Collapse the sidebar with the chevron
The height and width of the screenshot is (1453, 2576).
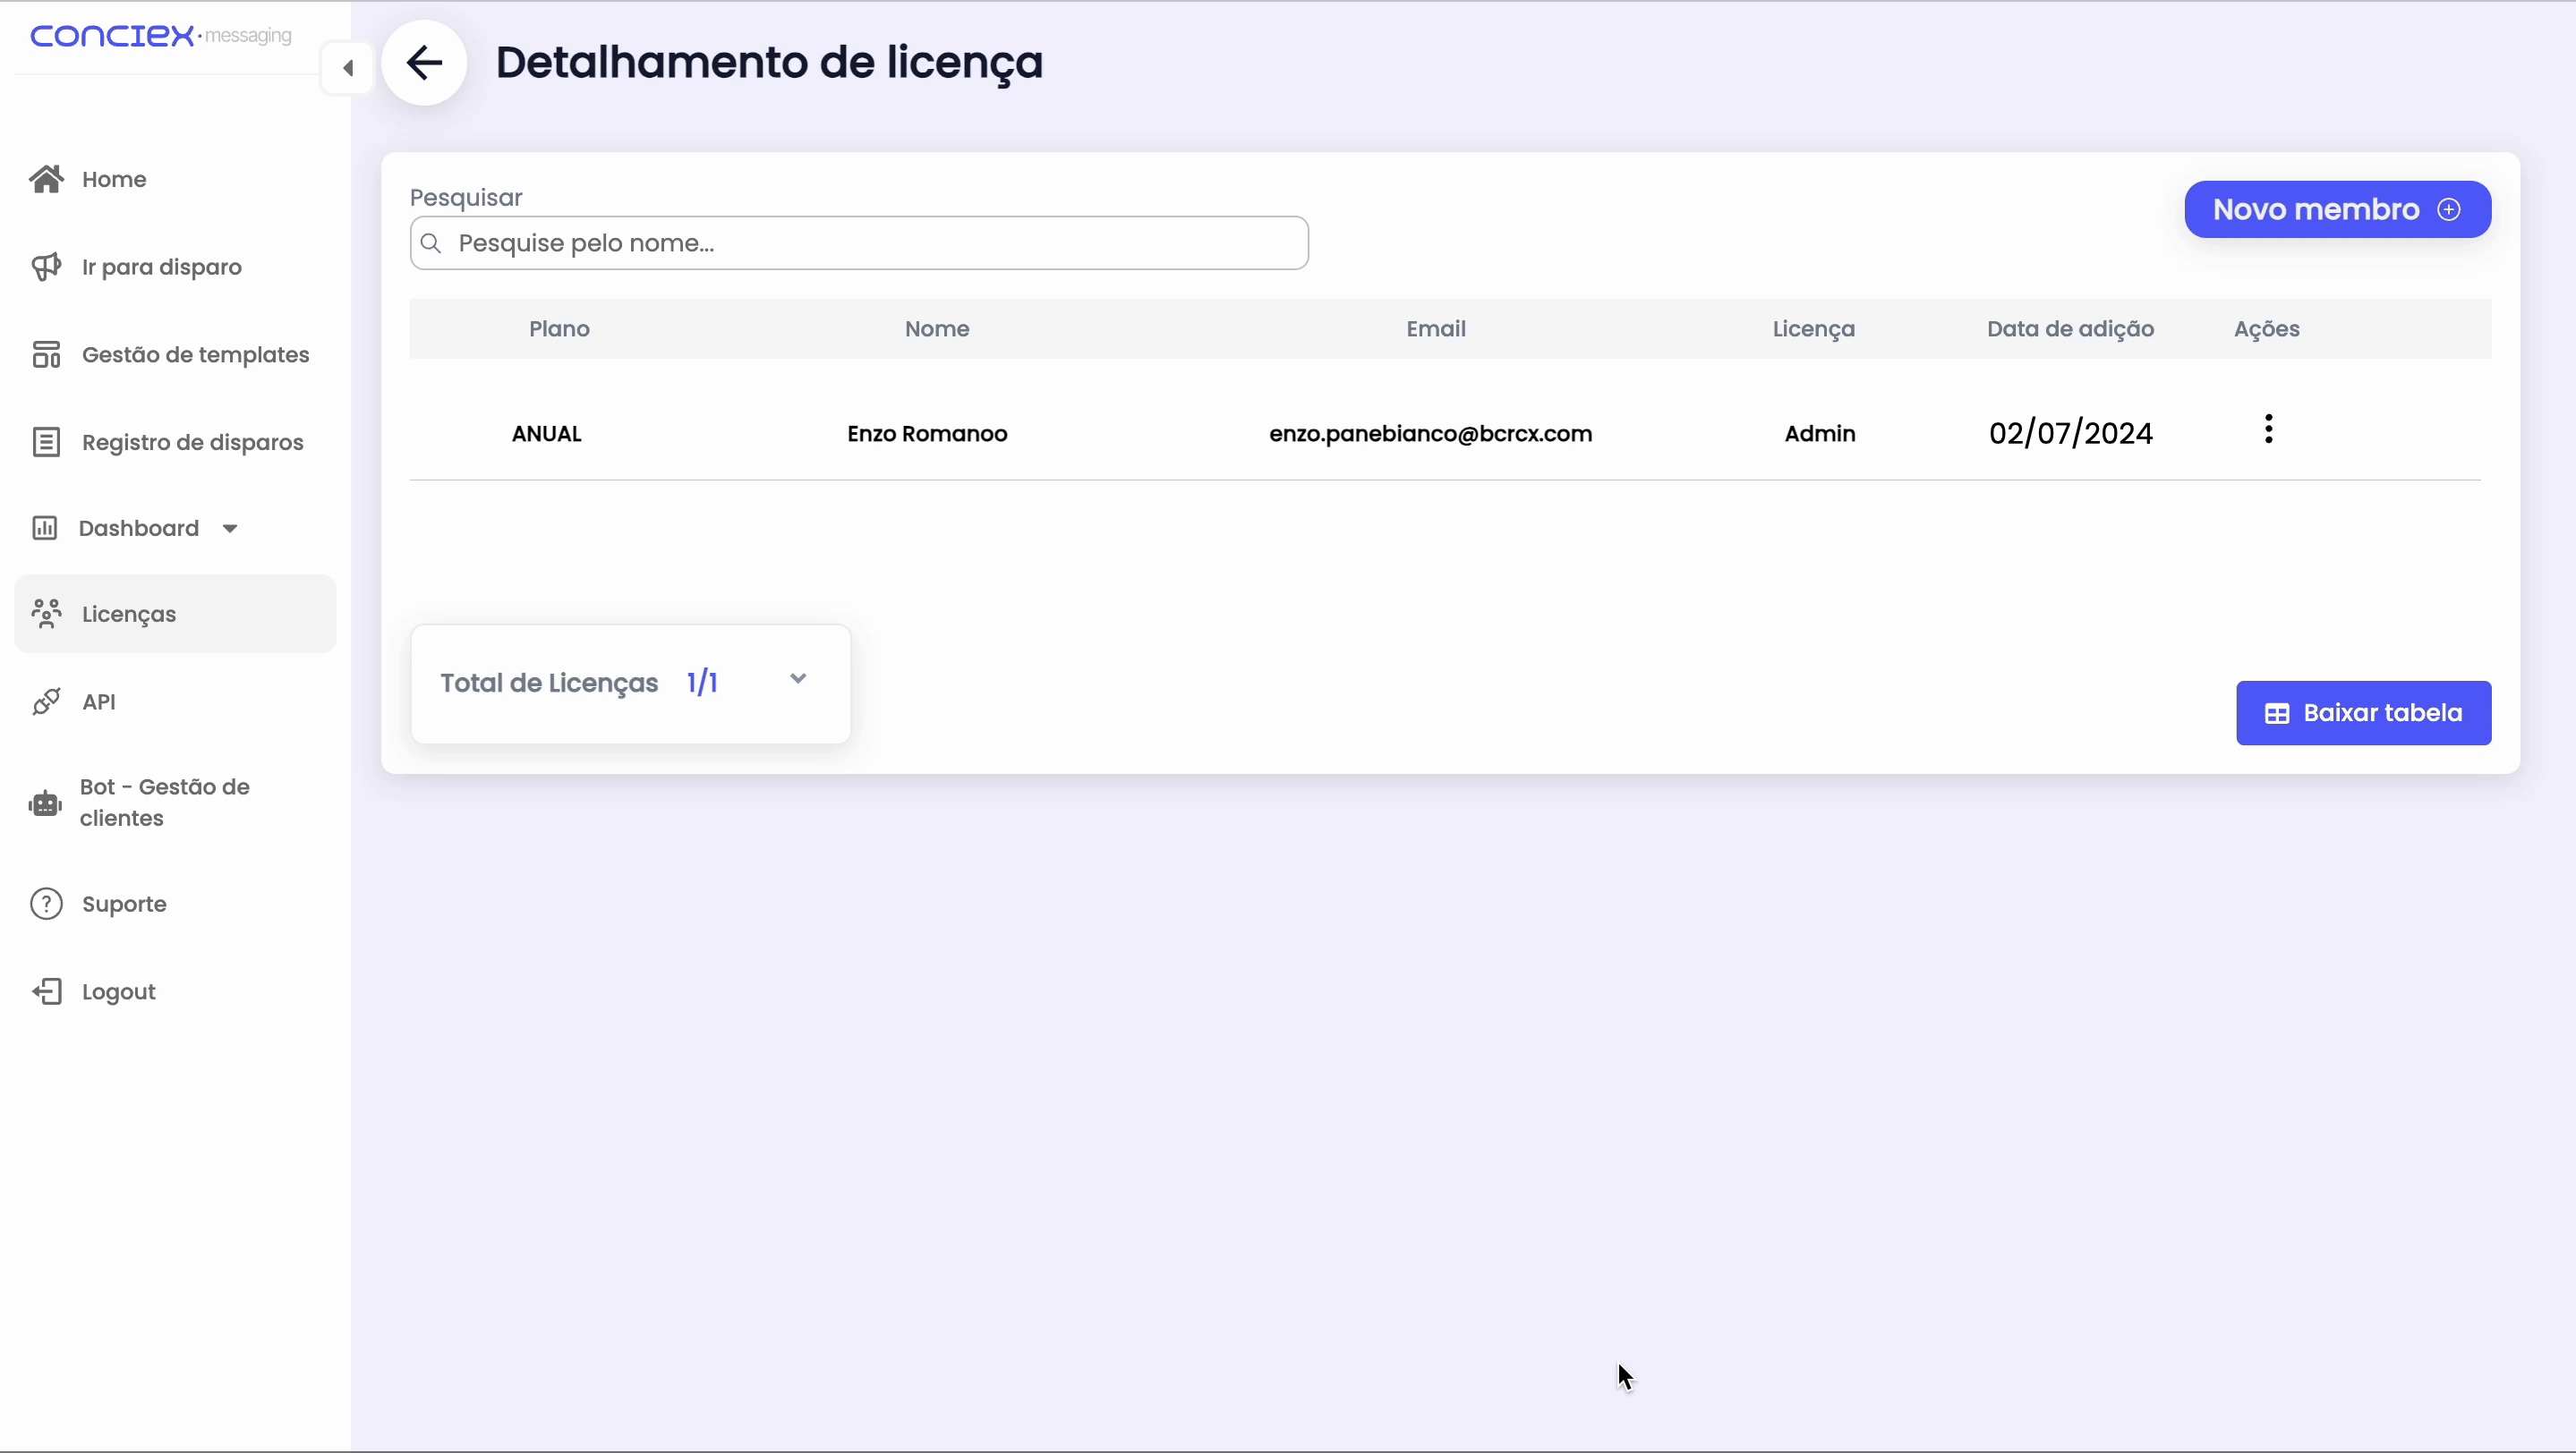point(347,67)
